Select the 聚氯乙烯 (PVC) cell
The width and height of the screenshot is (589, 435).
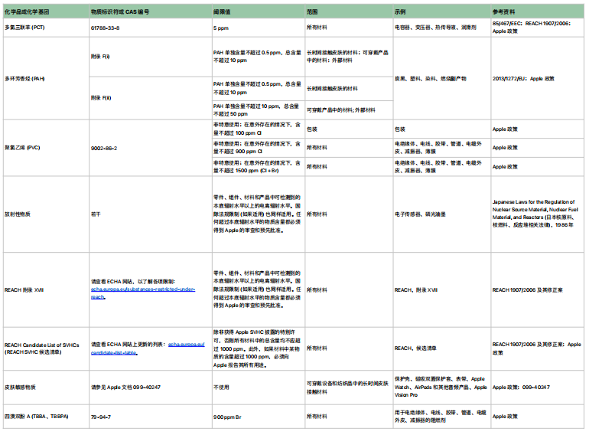(x=24, y=148)
